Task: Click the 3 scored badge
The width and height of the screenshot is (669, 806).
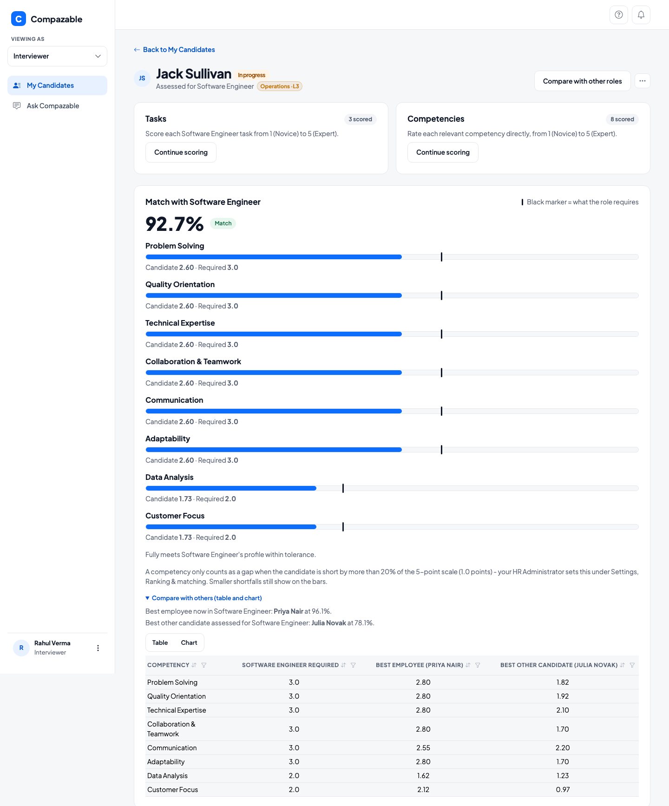Action: (360, 119)
